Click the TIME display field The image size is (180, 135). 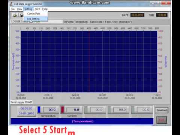tap(162, 15)
